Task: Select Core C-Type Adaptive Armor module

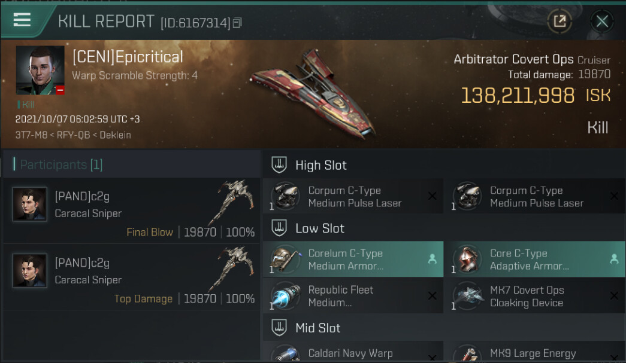Action: coord(534,259)
